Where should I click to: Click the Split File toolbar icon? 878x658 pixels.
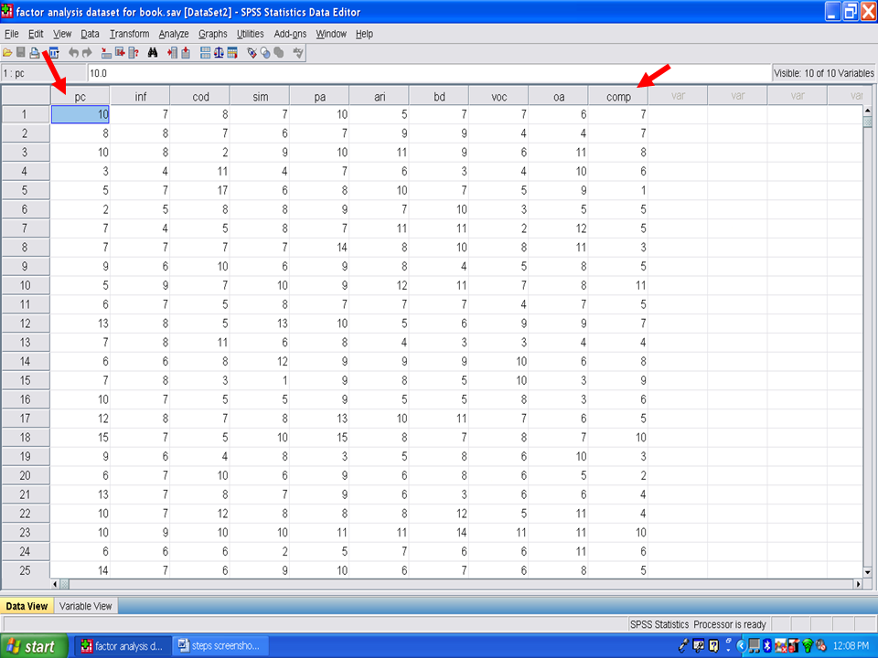click(205, 53)
